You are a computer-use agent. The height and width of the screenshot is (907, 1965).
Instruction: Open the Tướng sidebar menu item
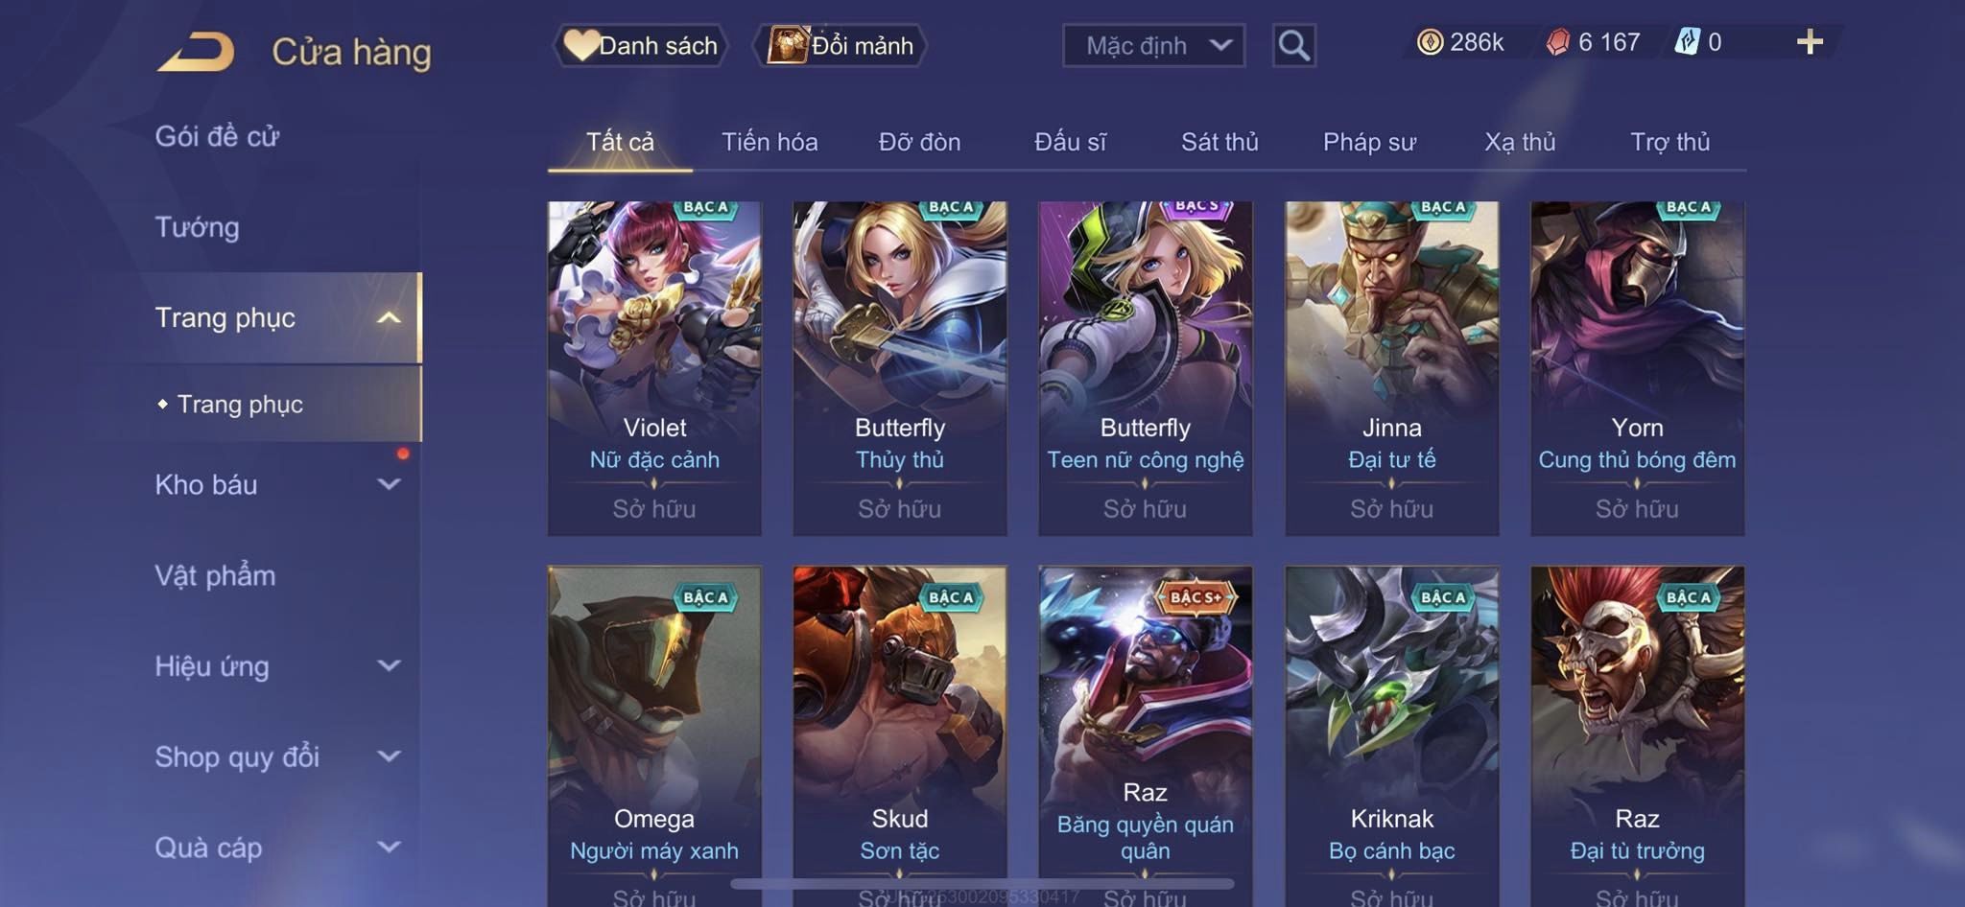pyautogui.click(x=198, y=227)
